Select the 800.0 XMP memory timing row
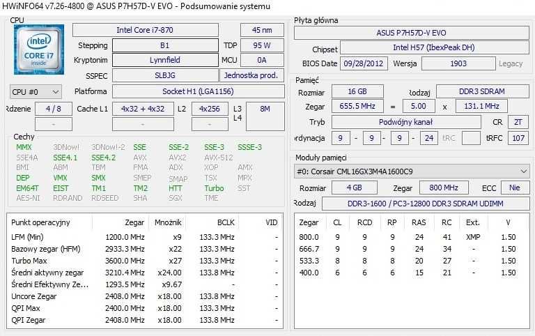 pos(412,237)
